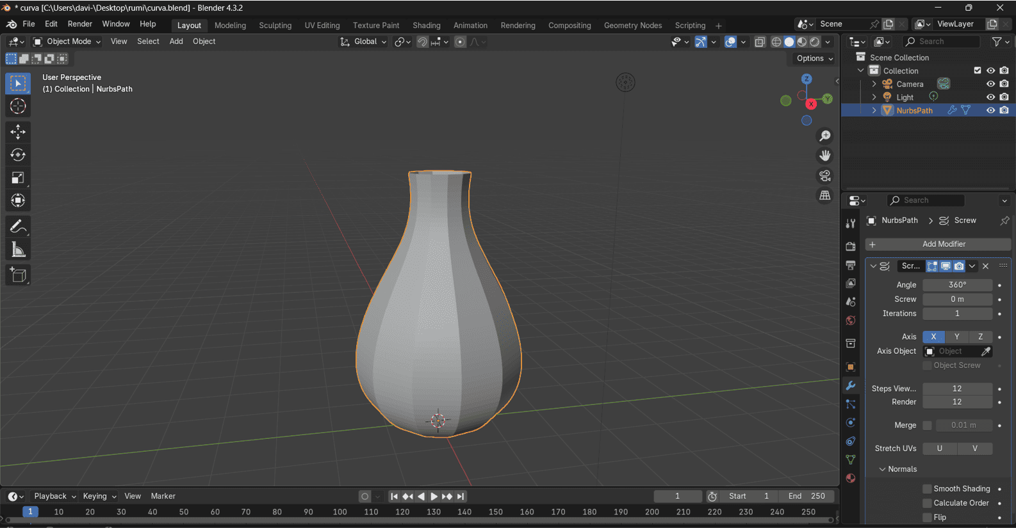Switch to the Shading workspace tab
This screenshot has width=1016, height=528.
tap(427, 26)
